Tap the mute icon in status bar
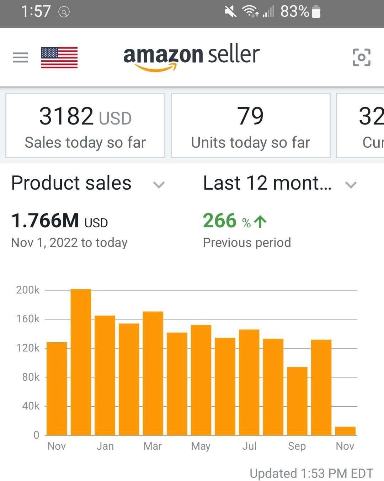This screenshot has height=481, width=384. pos(230,12)
